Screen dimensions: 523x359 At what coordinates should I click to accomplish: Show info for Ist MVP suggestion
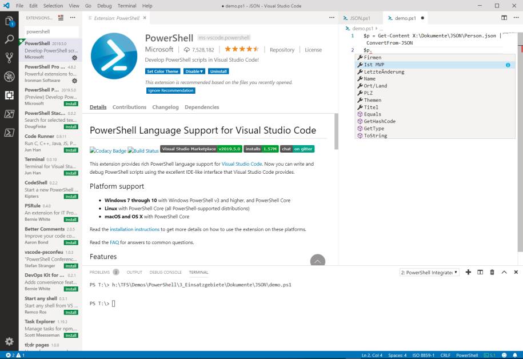(x=508, y=65)
